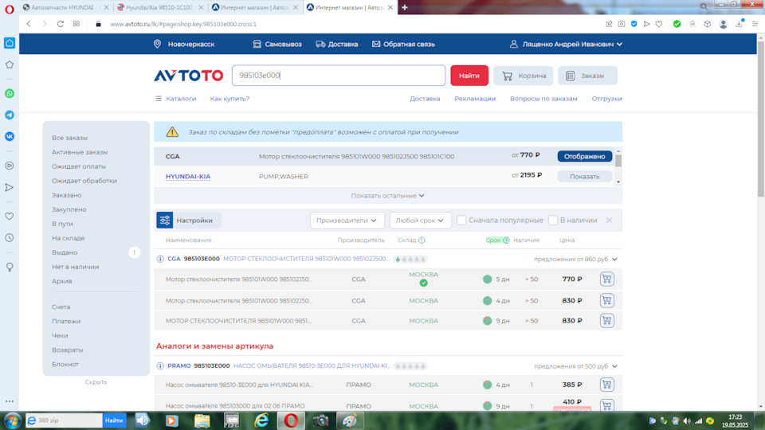The image size is (765, 430).
Task: Click the taskbar search Найти button
Action: [114, 420]
